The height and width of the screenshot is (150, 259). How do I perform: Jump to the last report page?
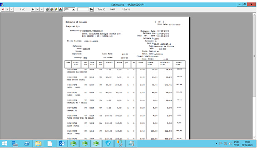click(x=37, y=10)
